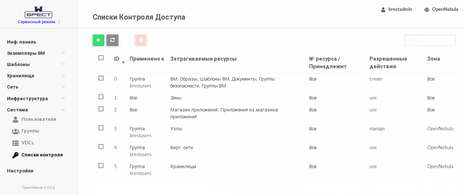Open the brestadmin user dropdown
This screenshot has height=196, width=467.
point(402,10)
